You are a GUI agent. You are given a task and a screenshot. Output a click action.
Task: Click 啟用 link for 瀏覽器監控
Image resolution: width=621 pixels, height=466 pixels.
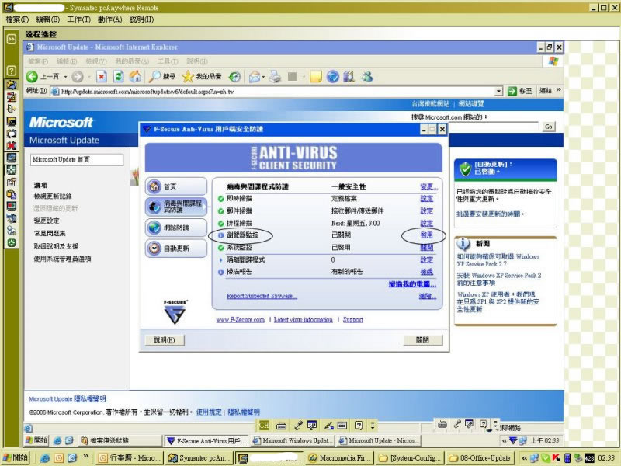point(426,235)
